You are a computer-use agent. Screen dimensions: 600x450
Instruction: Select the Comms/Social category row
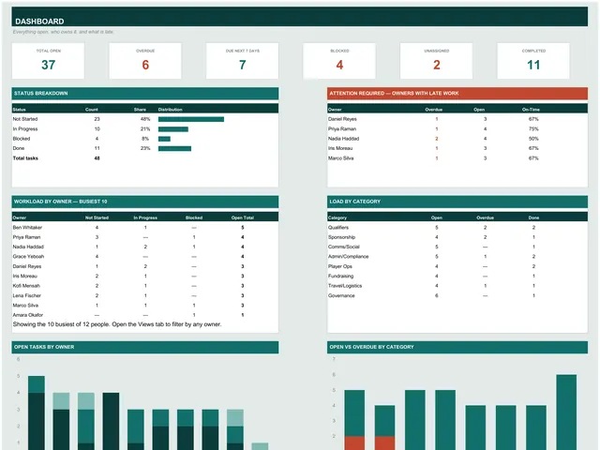(x=457, y=247)
